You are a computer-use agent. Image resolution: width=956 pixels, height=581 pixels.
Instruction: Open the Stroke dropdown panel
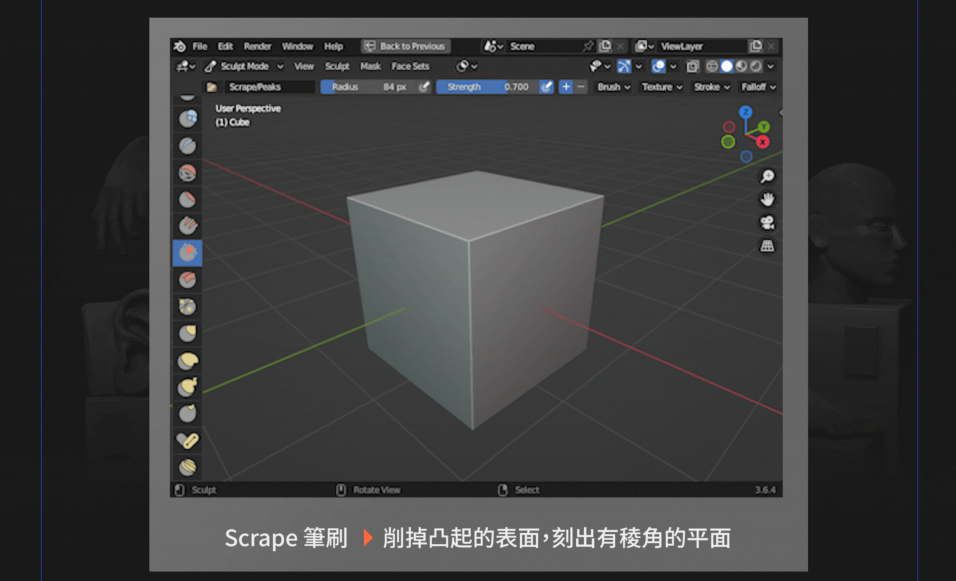[711, 87]
